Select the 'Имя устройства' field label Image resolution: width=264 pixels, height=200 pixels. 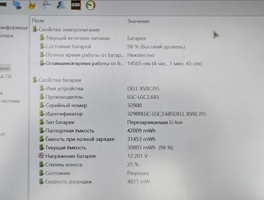[x=65, y=89]
